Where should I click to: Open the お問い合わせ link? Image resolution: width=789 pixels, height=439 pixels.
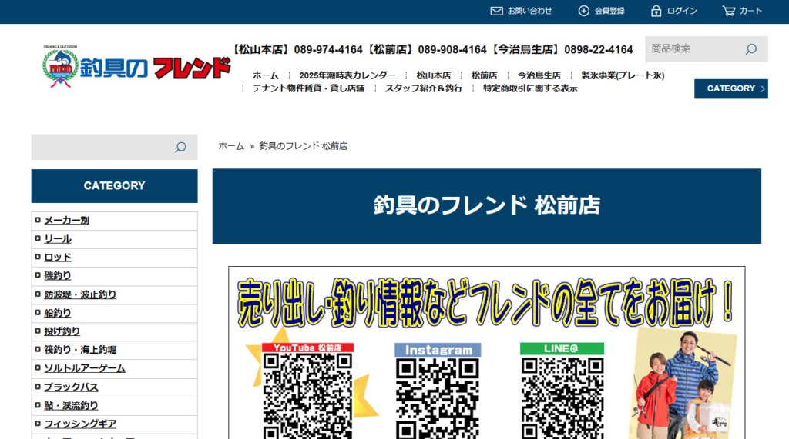pyautogui.click(x=529, y=11)
